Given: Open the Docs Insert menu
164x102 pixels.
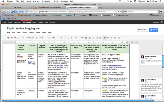Looking at the screenshot, I should click(25, 33).
